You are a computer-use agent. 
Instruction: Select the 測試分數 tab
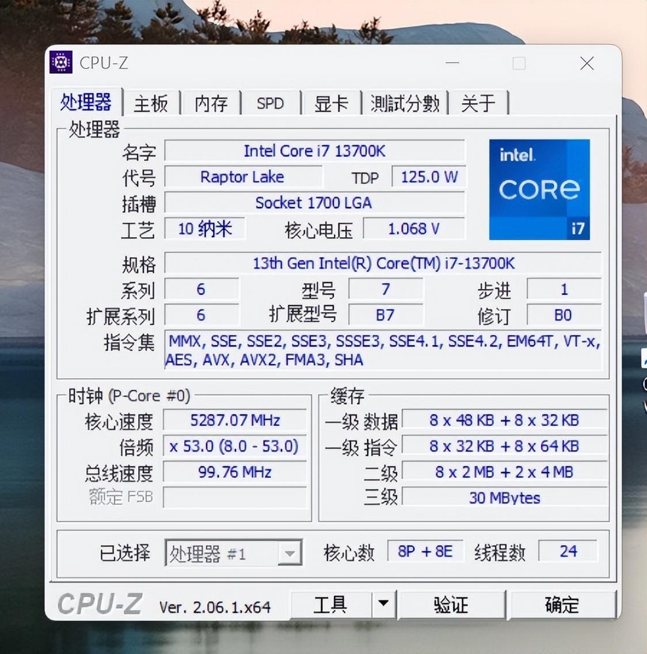405,103
